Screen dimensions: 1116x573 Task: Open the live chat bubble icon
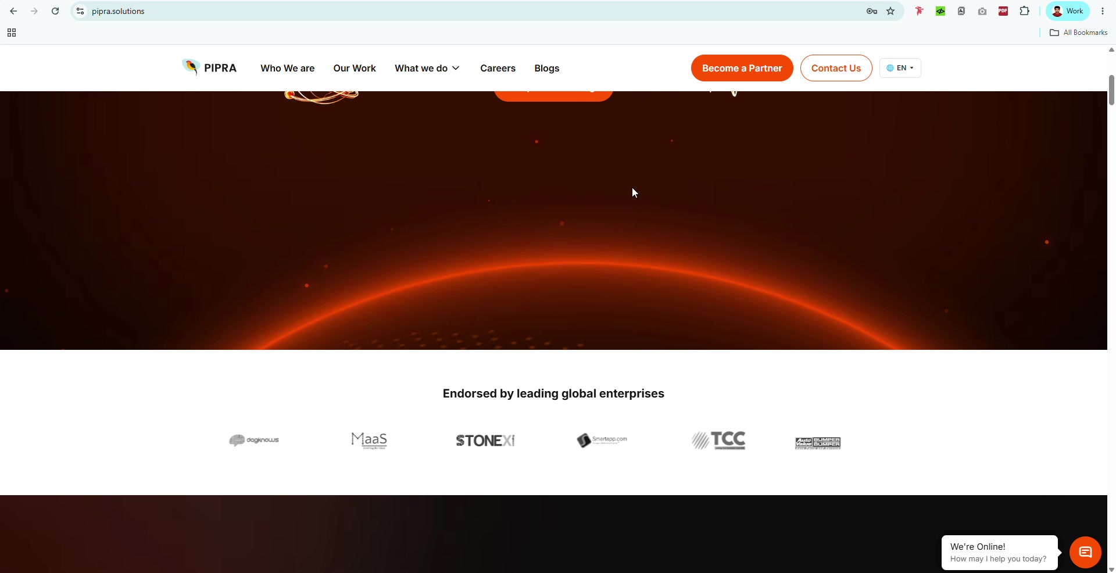tap(1085, 552)
